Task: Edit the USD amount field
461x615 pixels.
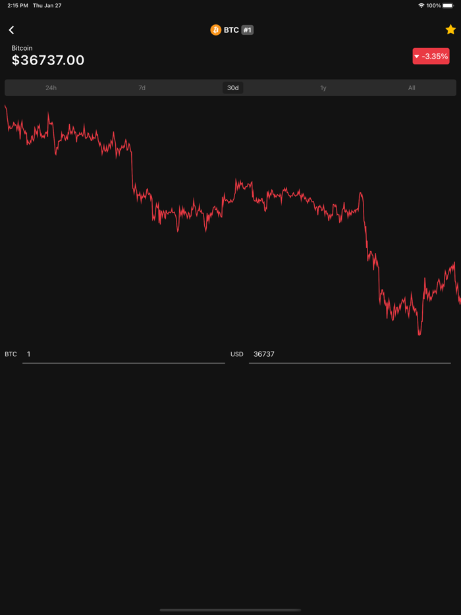Action: 350,354
